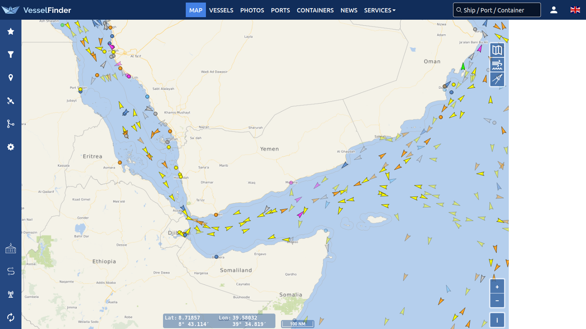Click the 'Khamis Mushayt' city label
This screenshot has height=329, width=586.
(177, 112)
